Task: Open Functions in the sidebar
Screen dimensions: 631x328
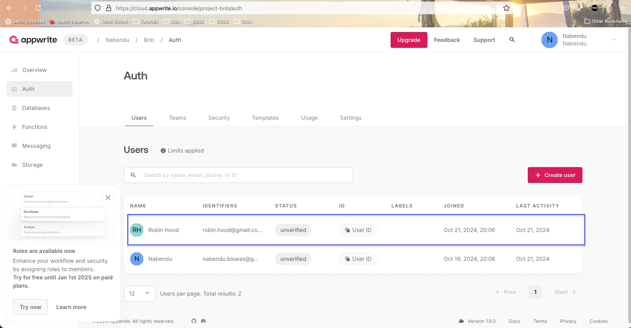Action: [40, 127]
